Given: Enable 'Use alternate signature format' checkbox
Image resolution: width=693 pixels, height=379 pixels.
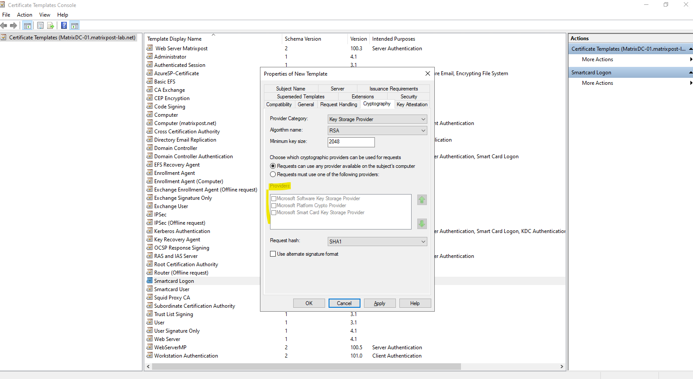Looking at the screenshot, I should click(273, 254).
